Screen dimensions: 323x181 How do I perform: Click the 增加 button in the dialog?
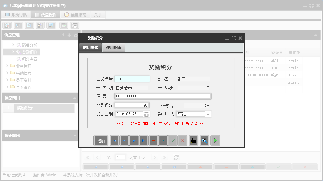[101, 140]
